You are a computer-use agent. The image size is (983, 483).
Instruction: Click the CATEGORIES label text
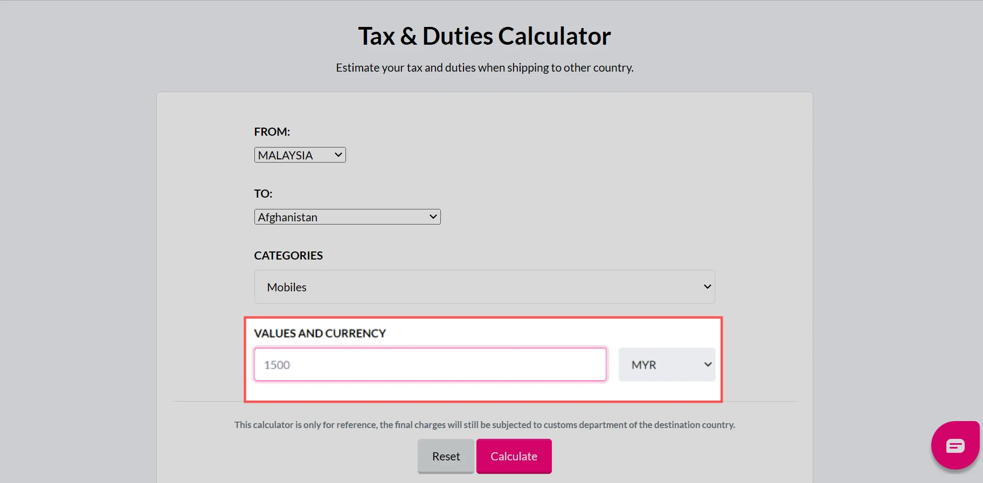(288, 255)
